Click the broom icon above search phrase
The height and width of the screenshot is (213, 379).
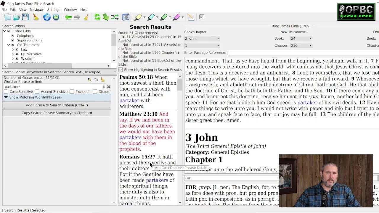coord(102,79)
